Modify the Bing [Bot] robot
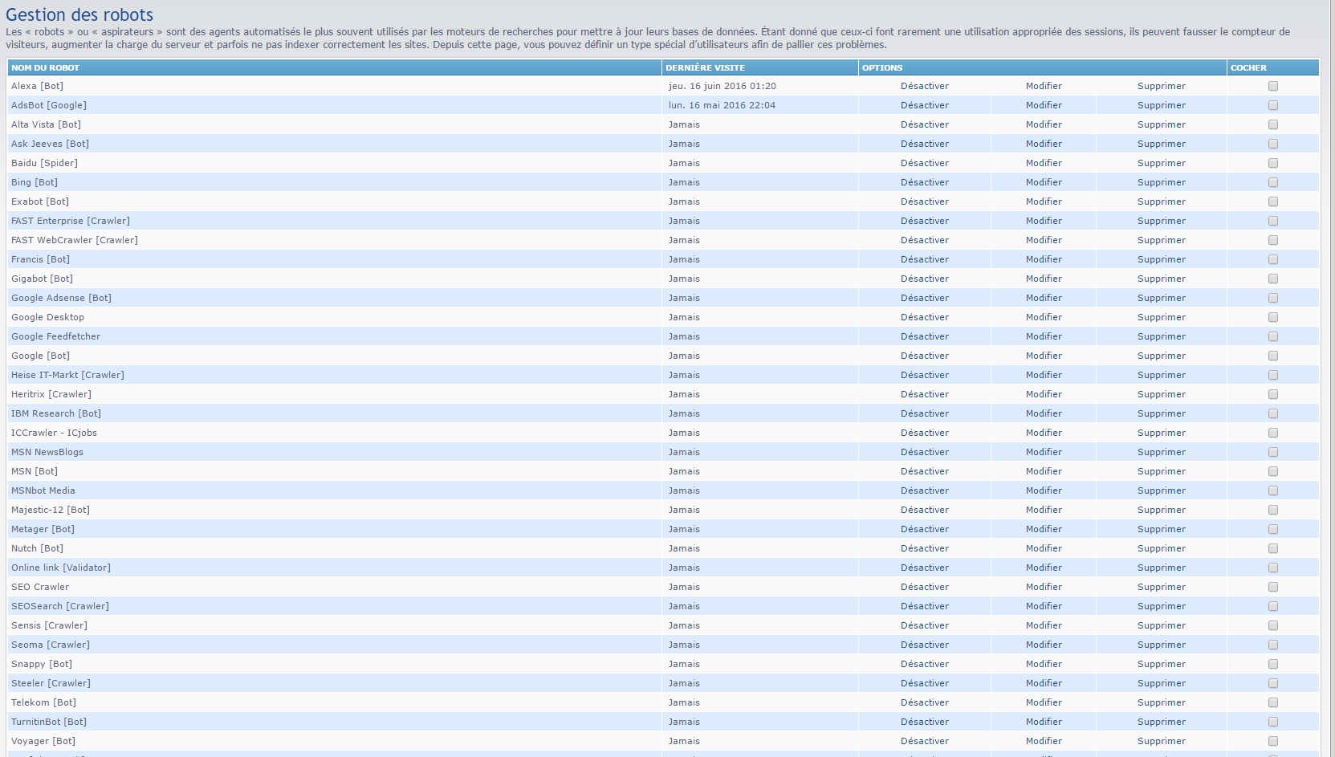Screen dimensions: 1335x757 tap(1044, 182)
